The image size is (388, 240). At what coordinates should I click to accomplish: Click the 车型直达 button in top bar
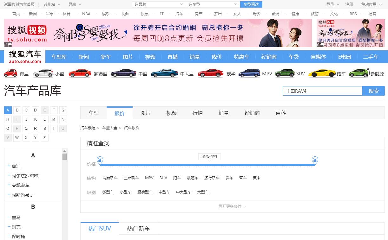pyautogui.click(x=251, y=4)
